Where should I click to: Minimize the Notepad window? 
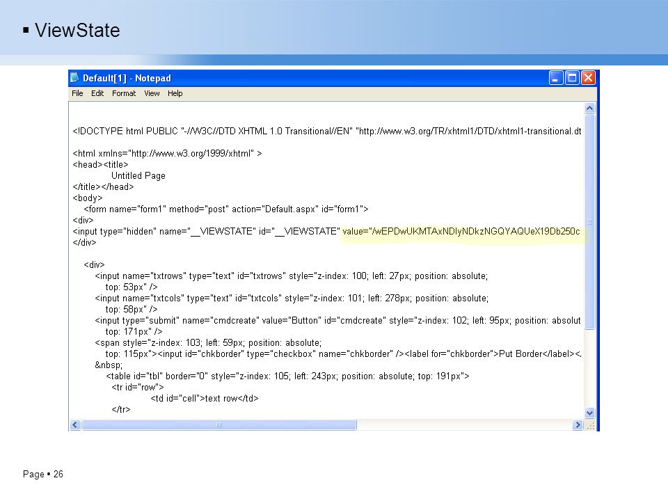[x=555, y=78]
